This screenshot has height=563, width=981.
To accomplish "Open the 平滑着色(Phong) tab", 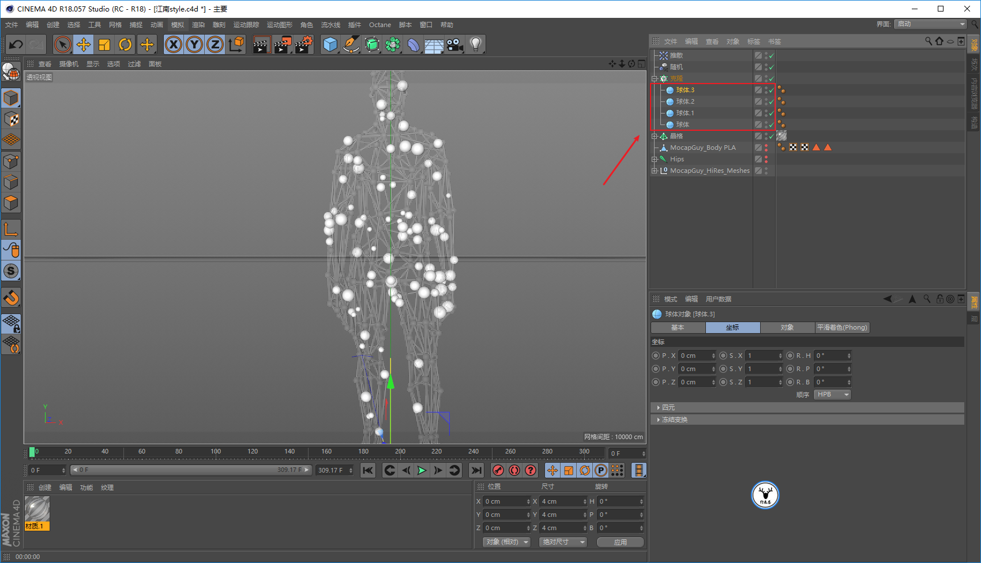I will click(842, 327).
